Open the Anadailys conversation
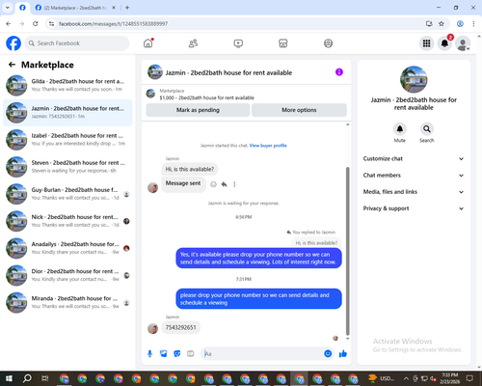This screenshot has width=482, height=386. [x=67, y=248]
